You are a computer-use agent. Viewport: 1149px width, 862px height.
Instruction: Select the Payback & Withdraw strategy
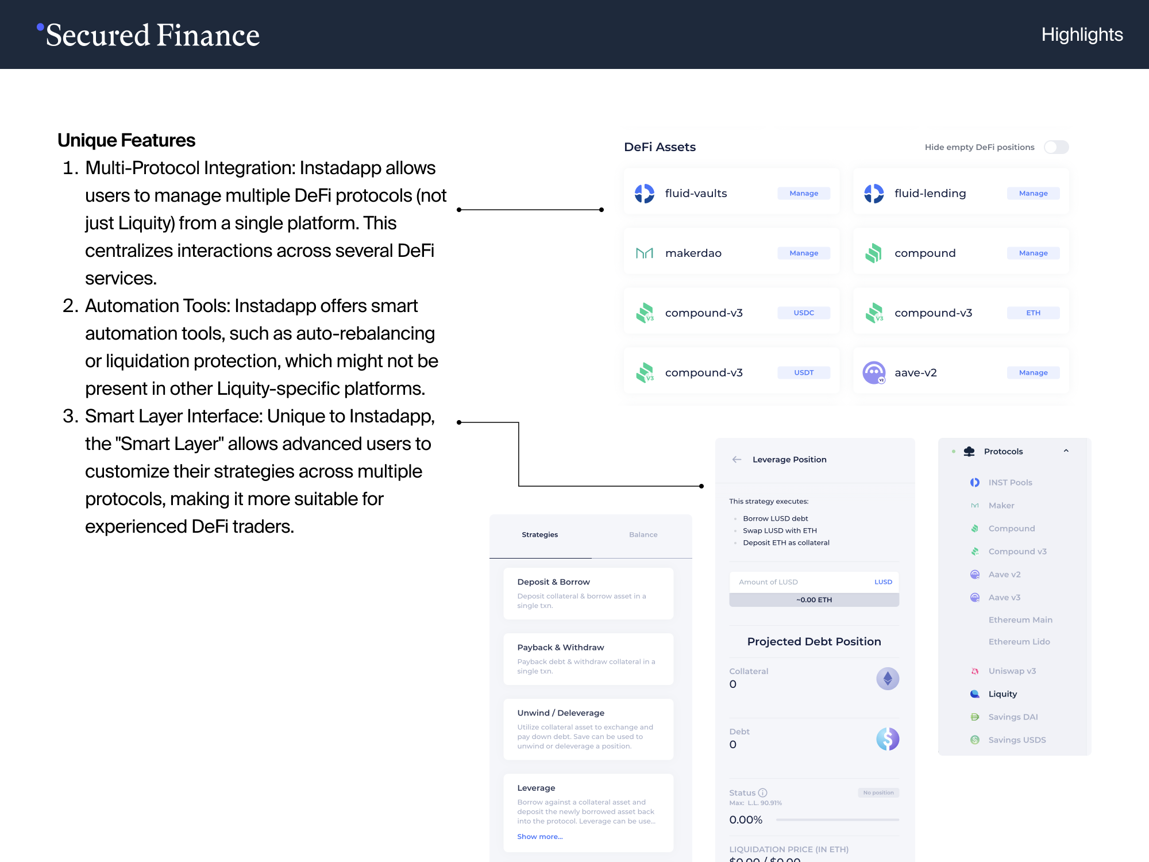[x=588, y=659]
